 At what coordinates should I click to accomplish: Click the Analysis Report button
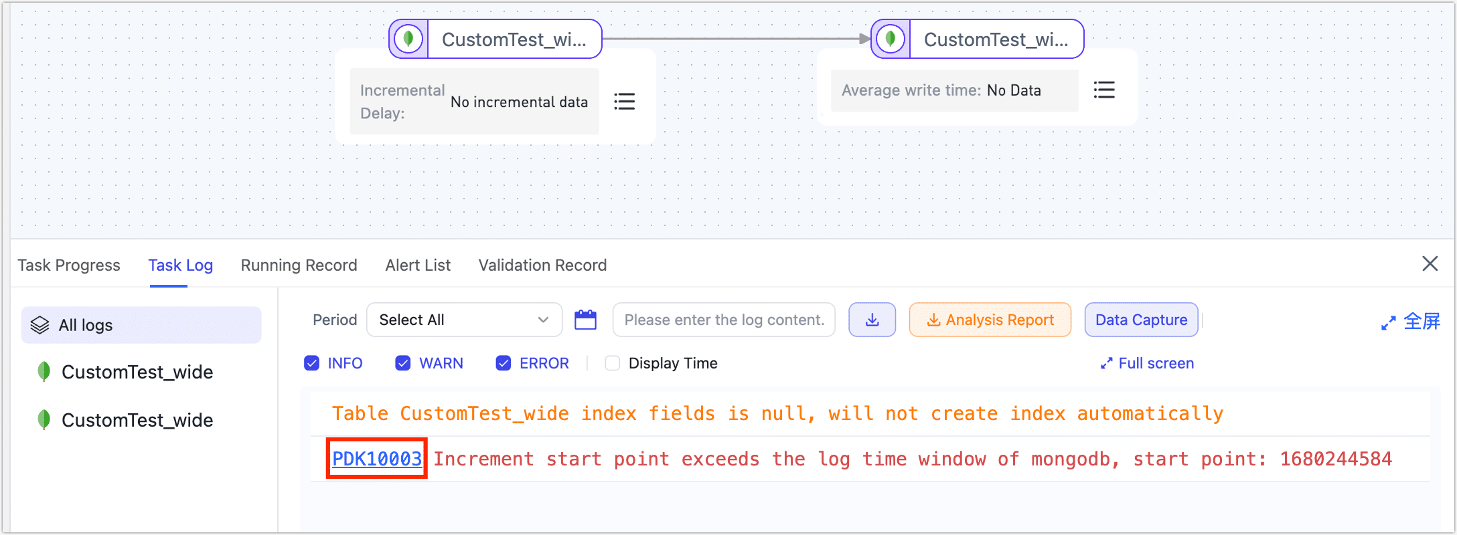point(990,320)
